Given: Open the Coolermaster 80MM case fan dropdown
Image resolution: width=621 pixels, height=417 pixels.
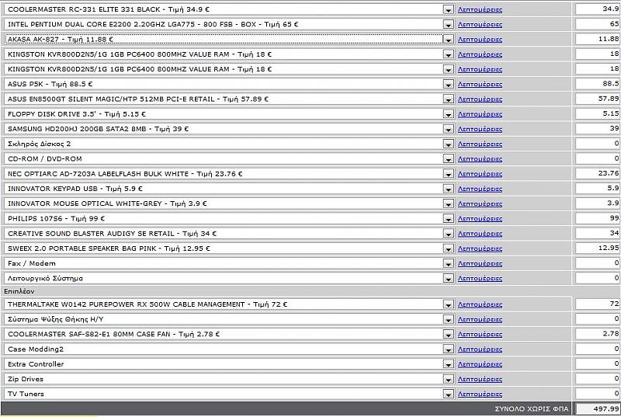Looking at the screenshot, I should 448,335.
